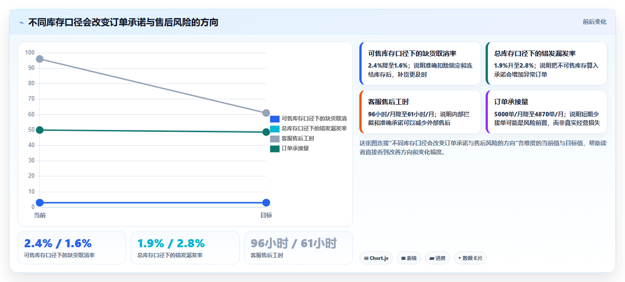Image resolution: width=625 pixels, height=282 pixels.
Task: Open the 客服售后工时 info card
Action: [x=420, y=112]
